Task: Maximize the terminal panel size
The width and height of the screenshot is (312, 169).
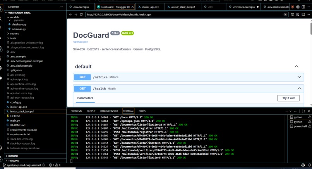Action: pos(303,111)
